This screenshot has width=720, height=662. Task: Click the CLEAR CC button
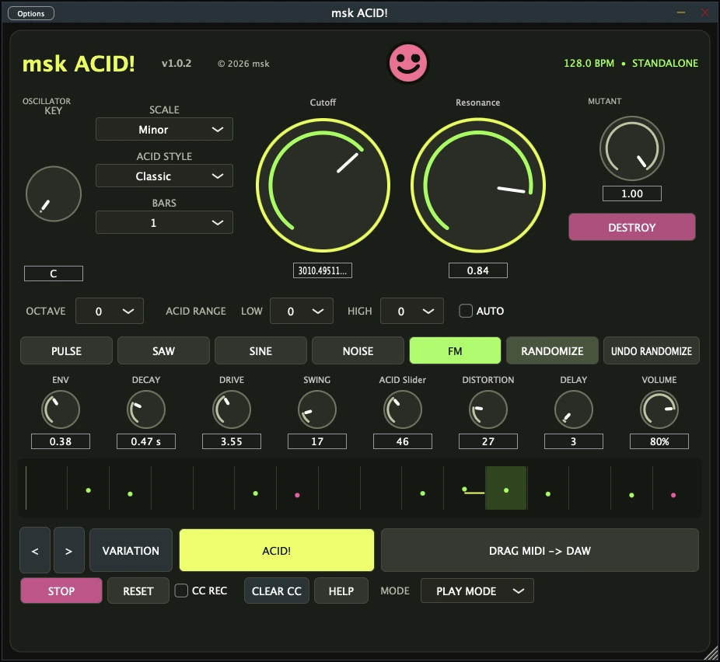tap(277, 591)
